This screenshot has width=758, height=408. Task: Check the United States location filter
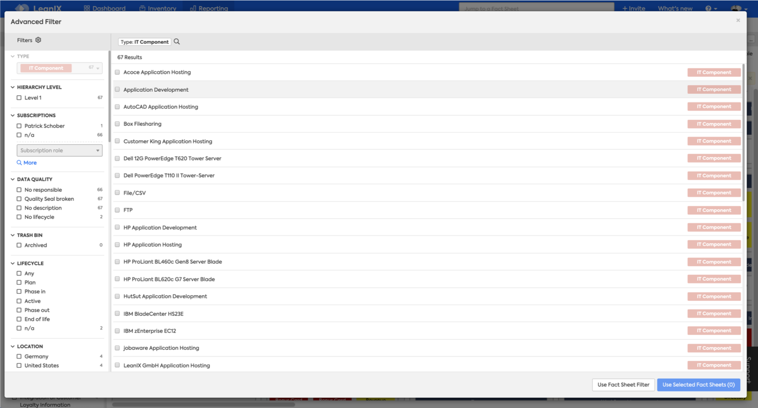(x=19, y=366)
